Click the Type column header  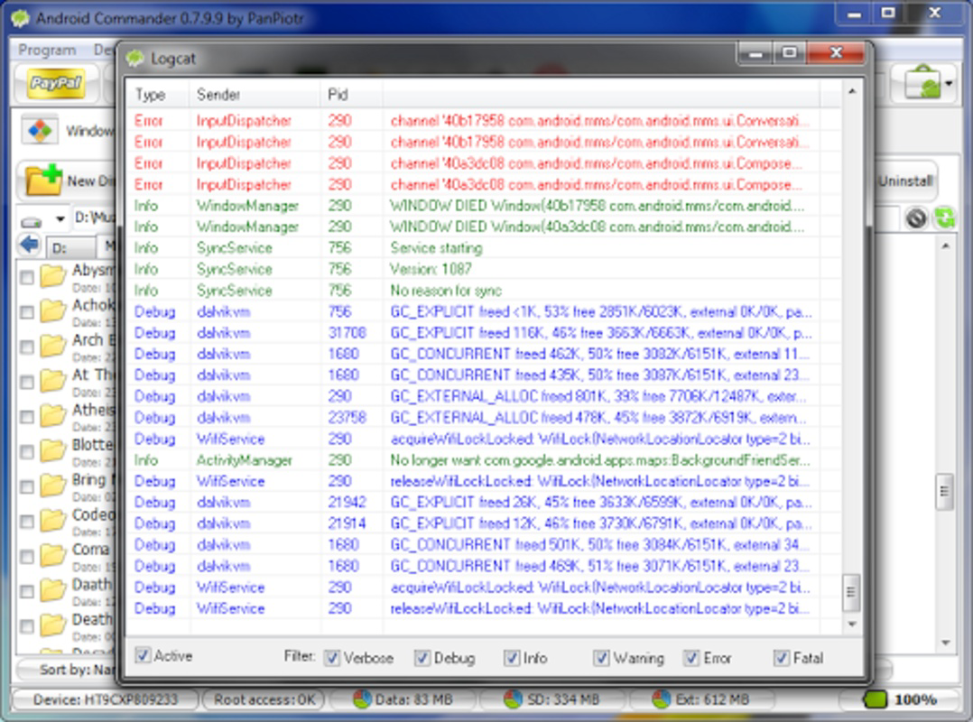158,94
